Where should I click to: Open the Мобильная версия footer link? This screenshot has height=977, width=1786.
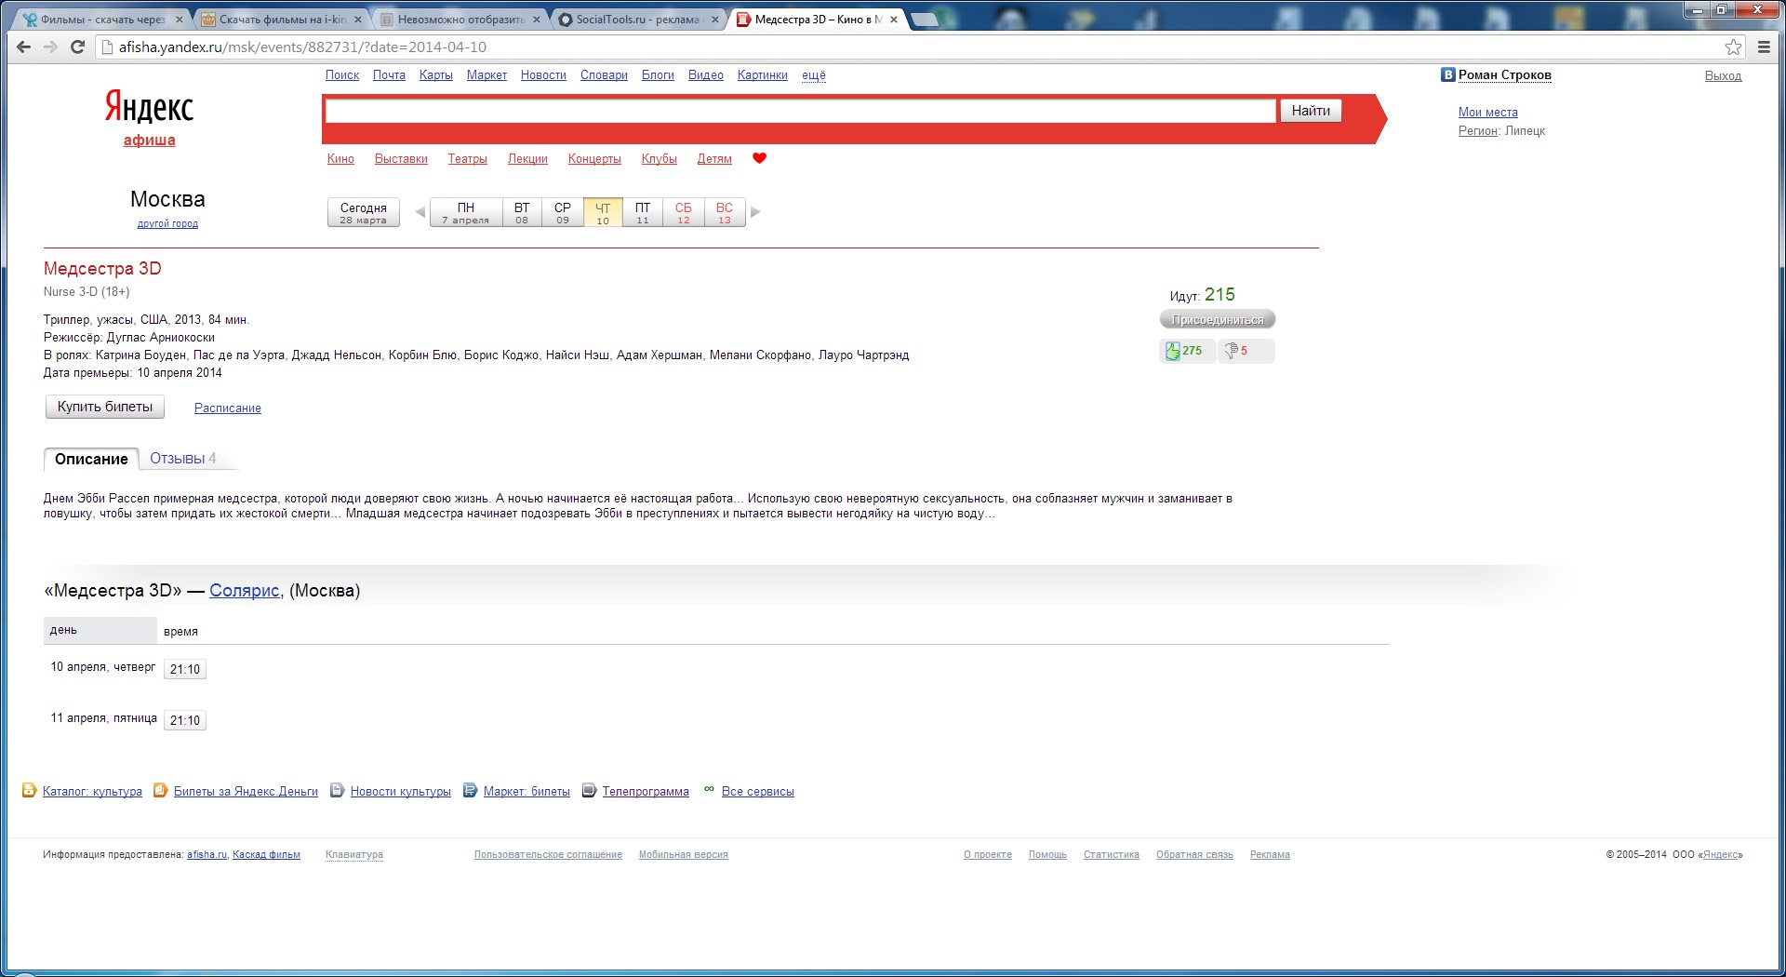684,855
